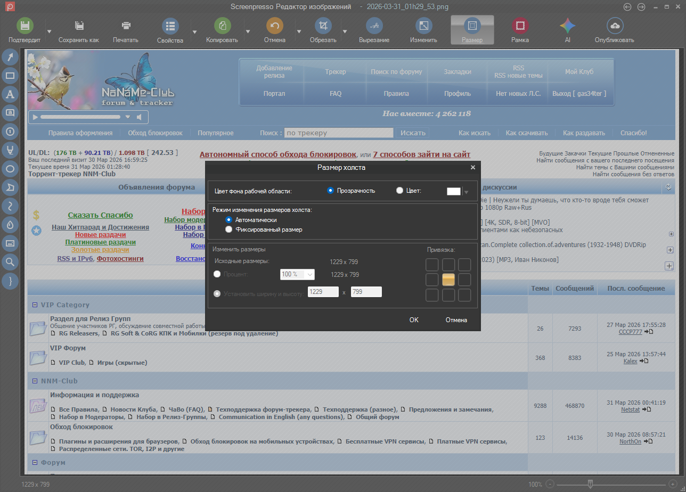Activate the magnifier tool in the sidebar
The image size is (686, 492).
coord(10,261)
